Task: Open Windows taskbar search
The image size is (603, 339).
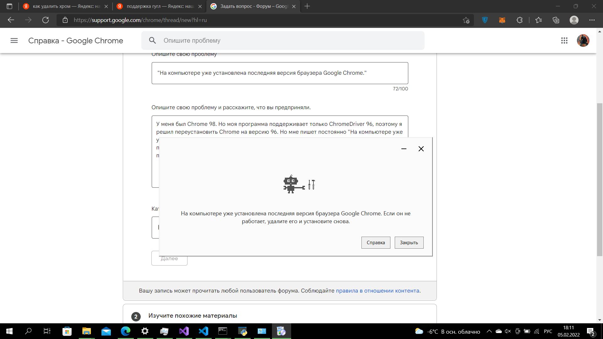Action: pyautogui.click(x=28, y=331)
